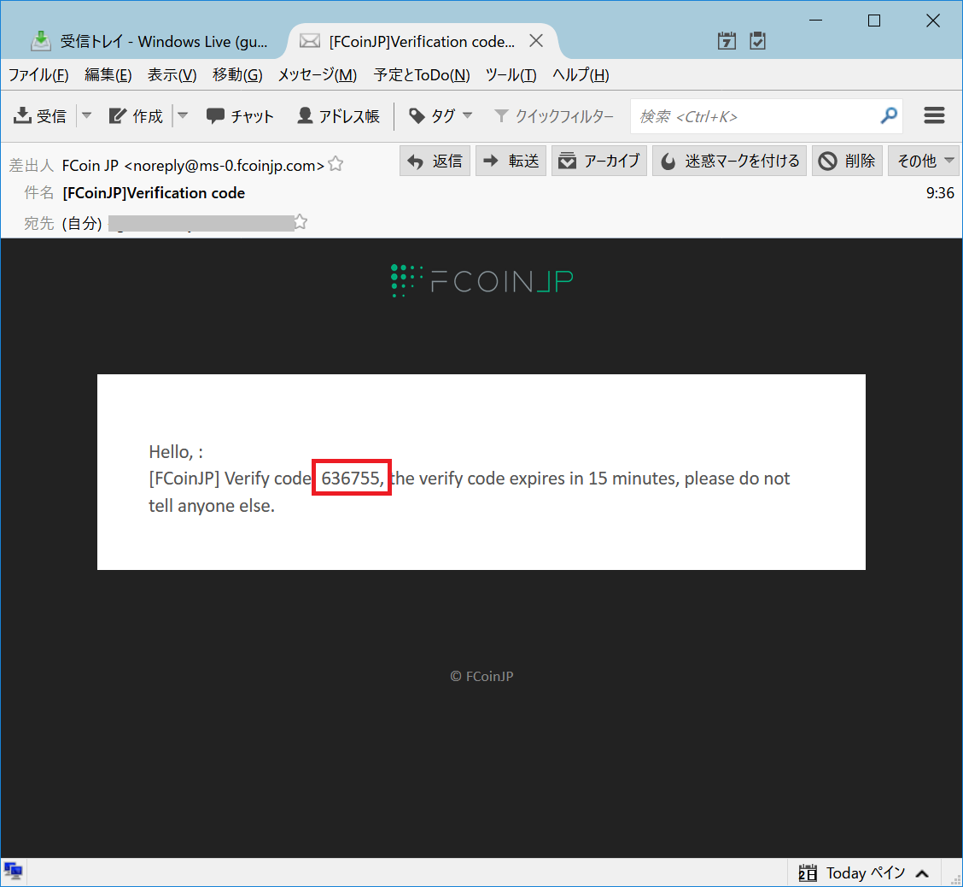
Task: Toggle the クイックフィルター button
Action: (x=554, y=115)
